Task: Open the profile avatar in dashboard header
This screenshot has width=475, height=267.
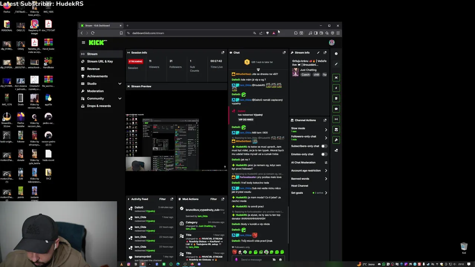Action: click(332, 43)
